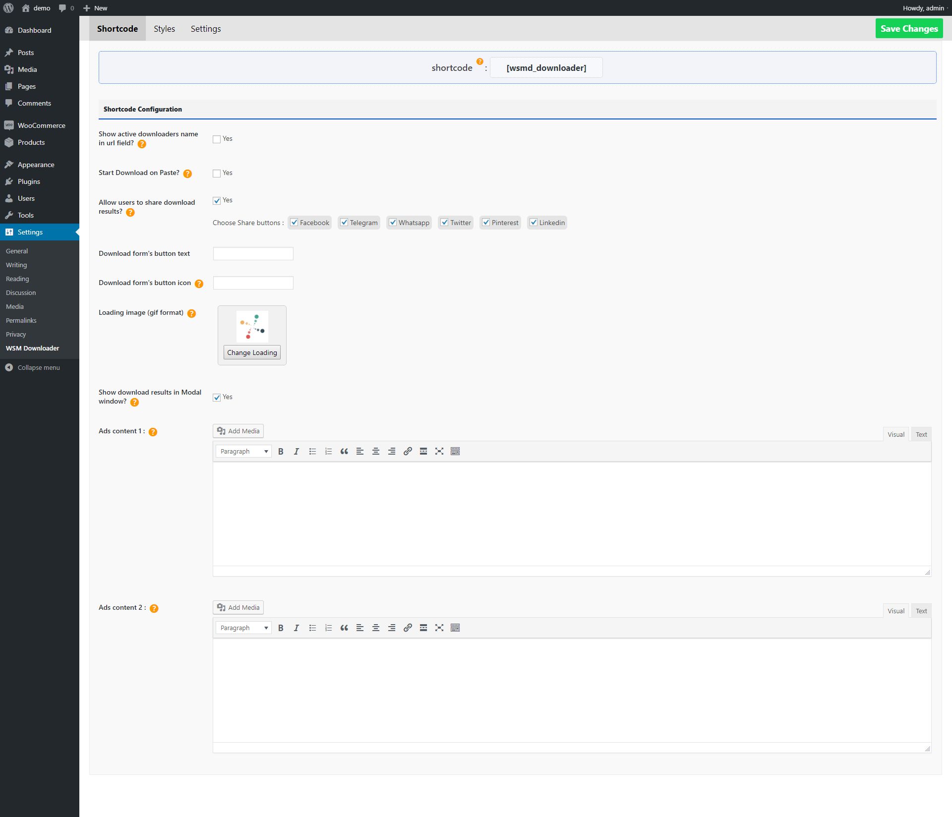Image resolution: width=952 pixels, height=817 pixels.
Task: Switch to the Styles tab
Action: (x=164, y=29)
